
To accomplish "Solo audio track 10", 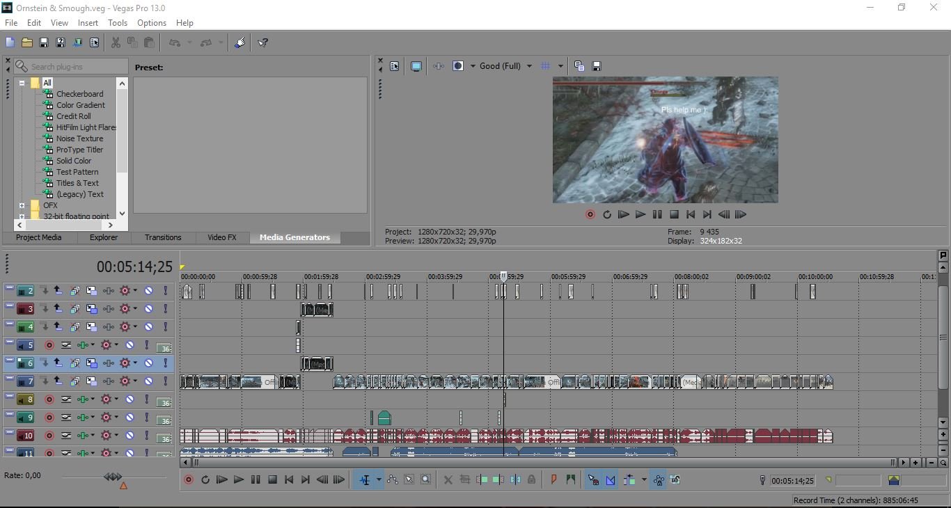I will tap(147, 436).
